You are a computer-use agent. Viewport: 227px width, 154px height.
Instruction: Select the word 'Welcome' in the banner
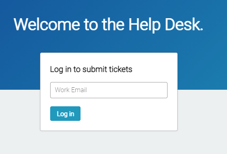(x=47, y=24)
